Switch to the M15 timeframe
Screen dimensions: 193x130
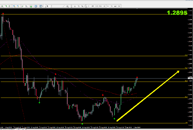(x=97, y=6)
